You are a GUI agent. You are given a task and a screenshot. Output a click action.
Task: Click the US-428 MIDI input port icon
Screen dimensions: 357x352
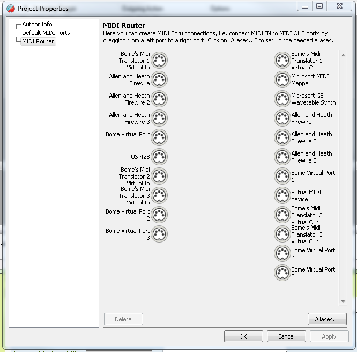click(159, 157)
